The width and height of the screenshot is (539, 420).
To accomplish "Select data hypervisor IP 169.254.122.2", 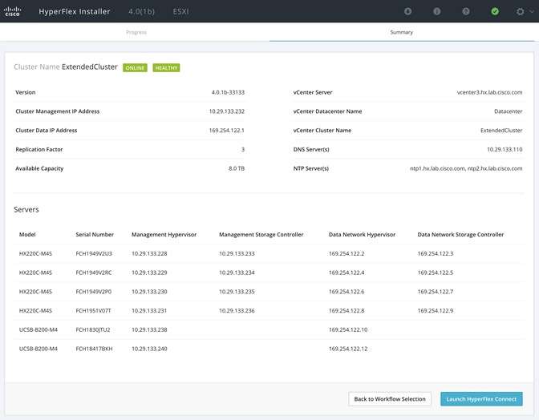I will point(346,254).
